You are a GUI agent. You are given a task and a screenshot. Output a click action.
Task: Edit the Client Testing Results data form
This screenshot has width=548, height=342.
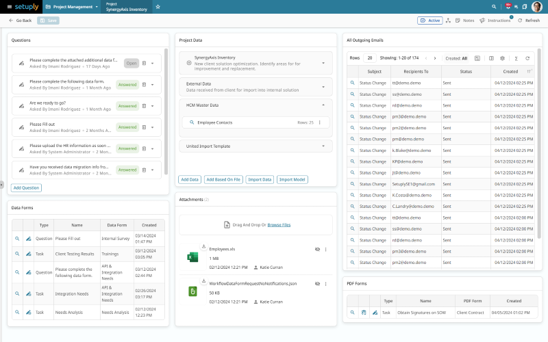point(28,254)
